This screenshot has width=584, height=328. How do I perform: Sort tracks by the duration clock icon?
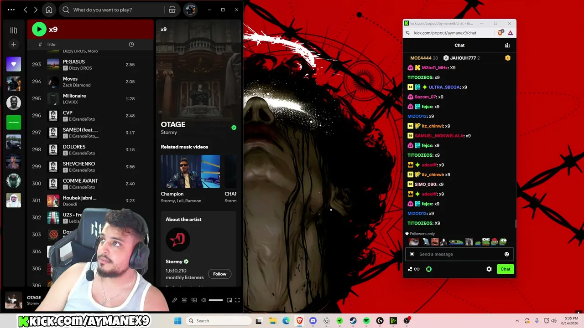pos(131,44)
